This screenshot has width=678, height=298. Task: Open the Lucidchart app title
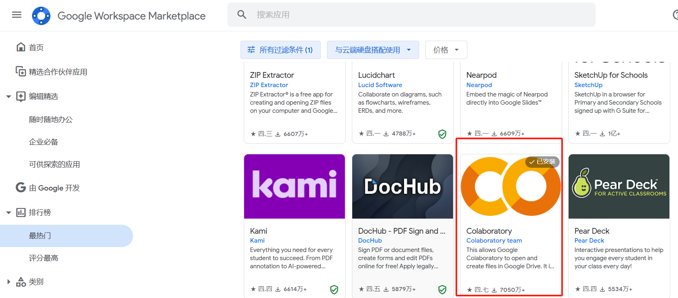[376, 75]
